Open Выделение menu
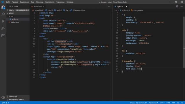This screenshot has height=104, width=185. [24, 2]
